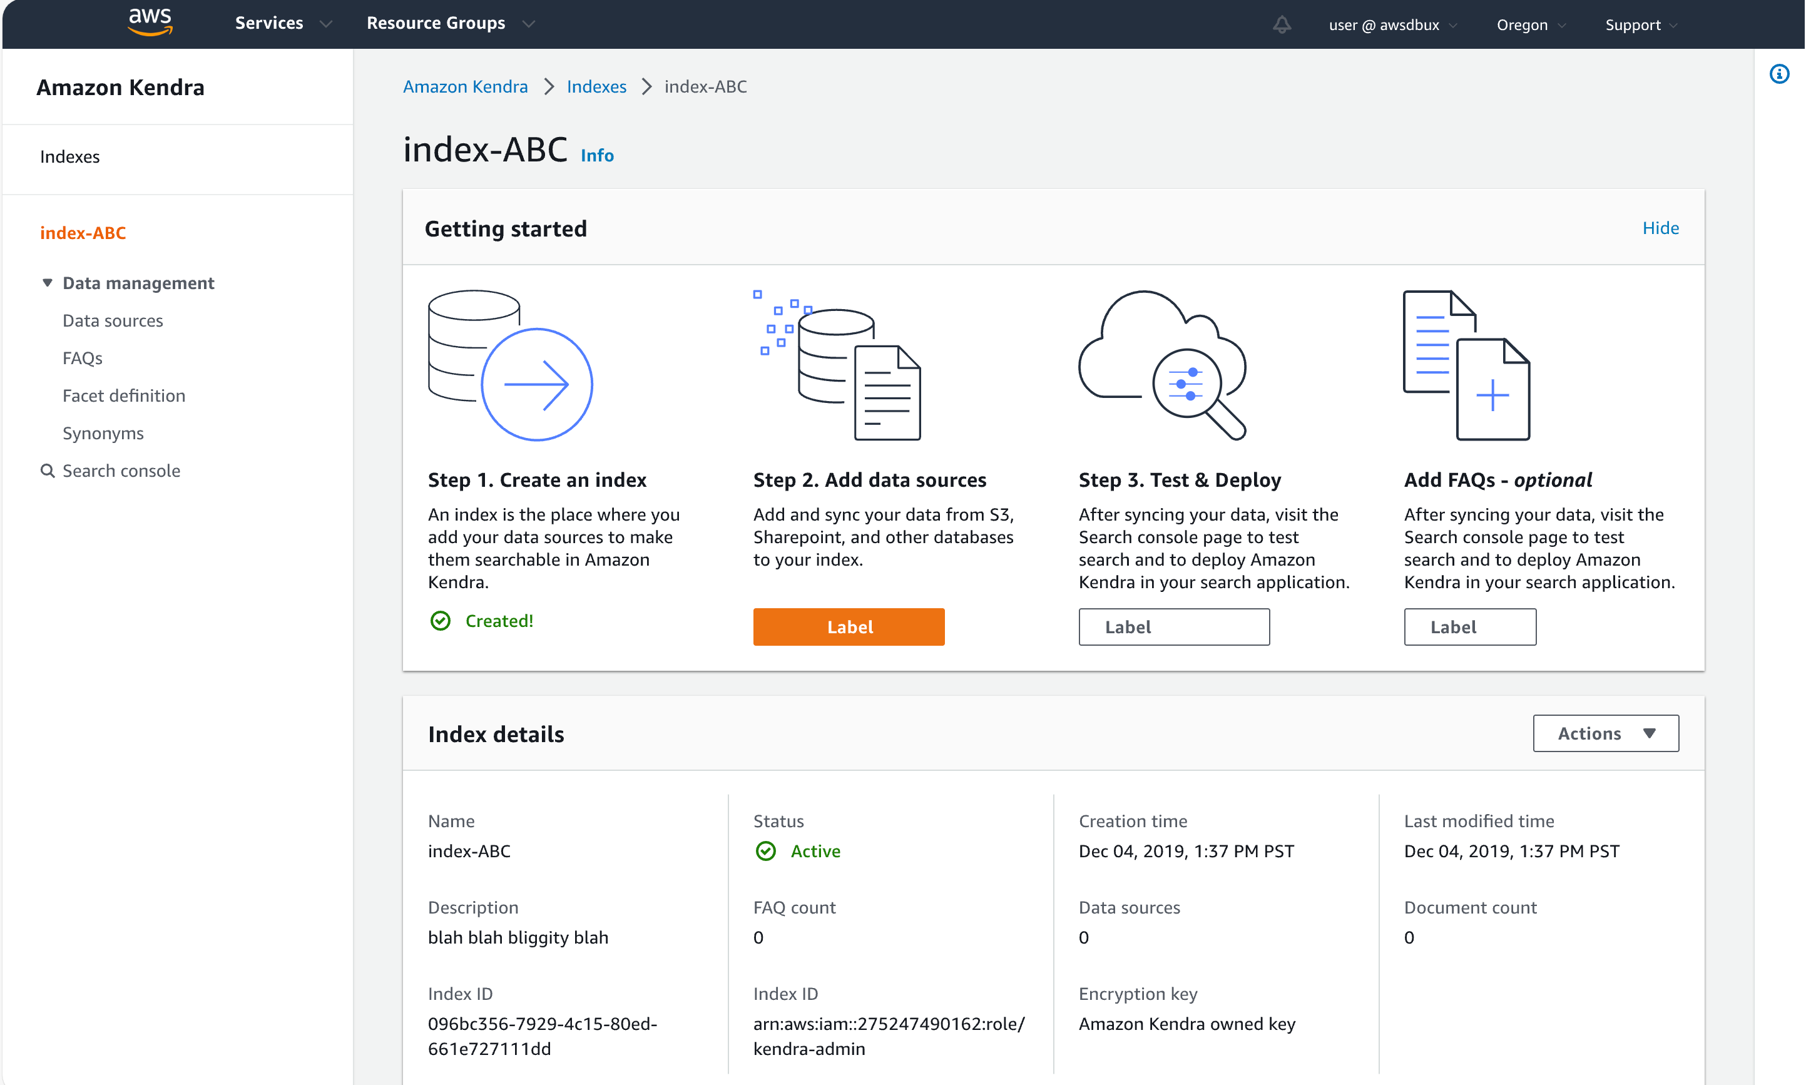This screenshot has width=1806, height=1085.
Task: Open the Actions dropdown in Index details
Action: click(1606, 733)
